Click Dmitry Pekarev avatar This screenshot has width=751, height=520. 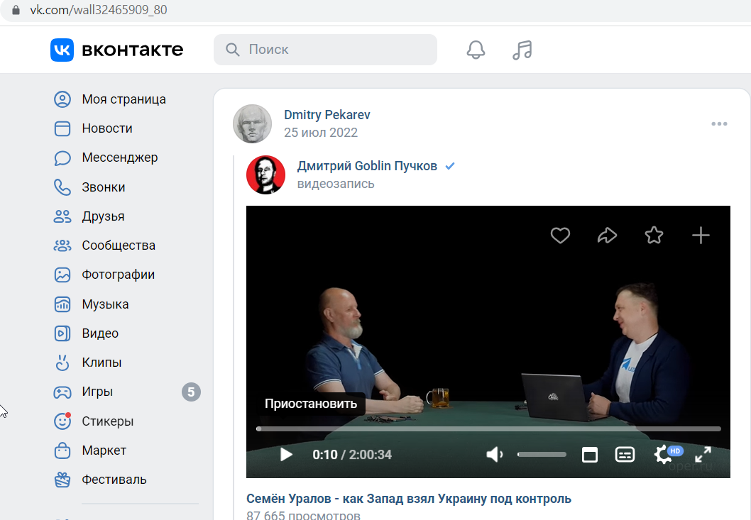click(x=253, y=124)
